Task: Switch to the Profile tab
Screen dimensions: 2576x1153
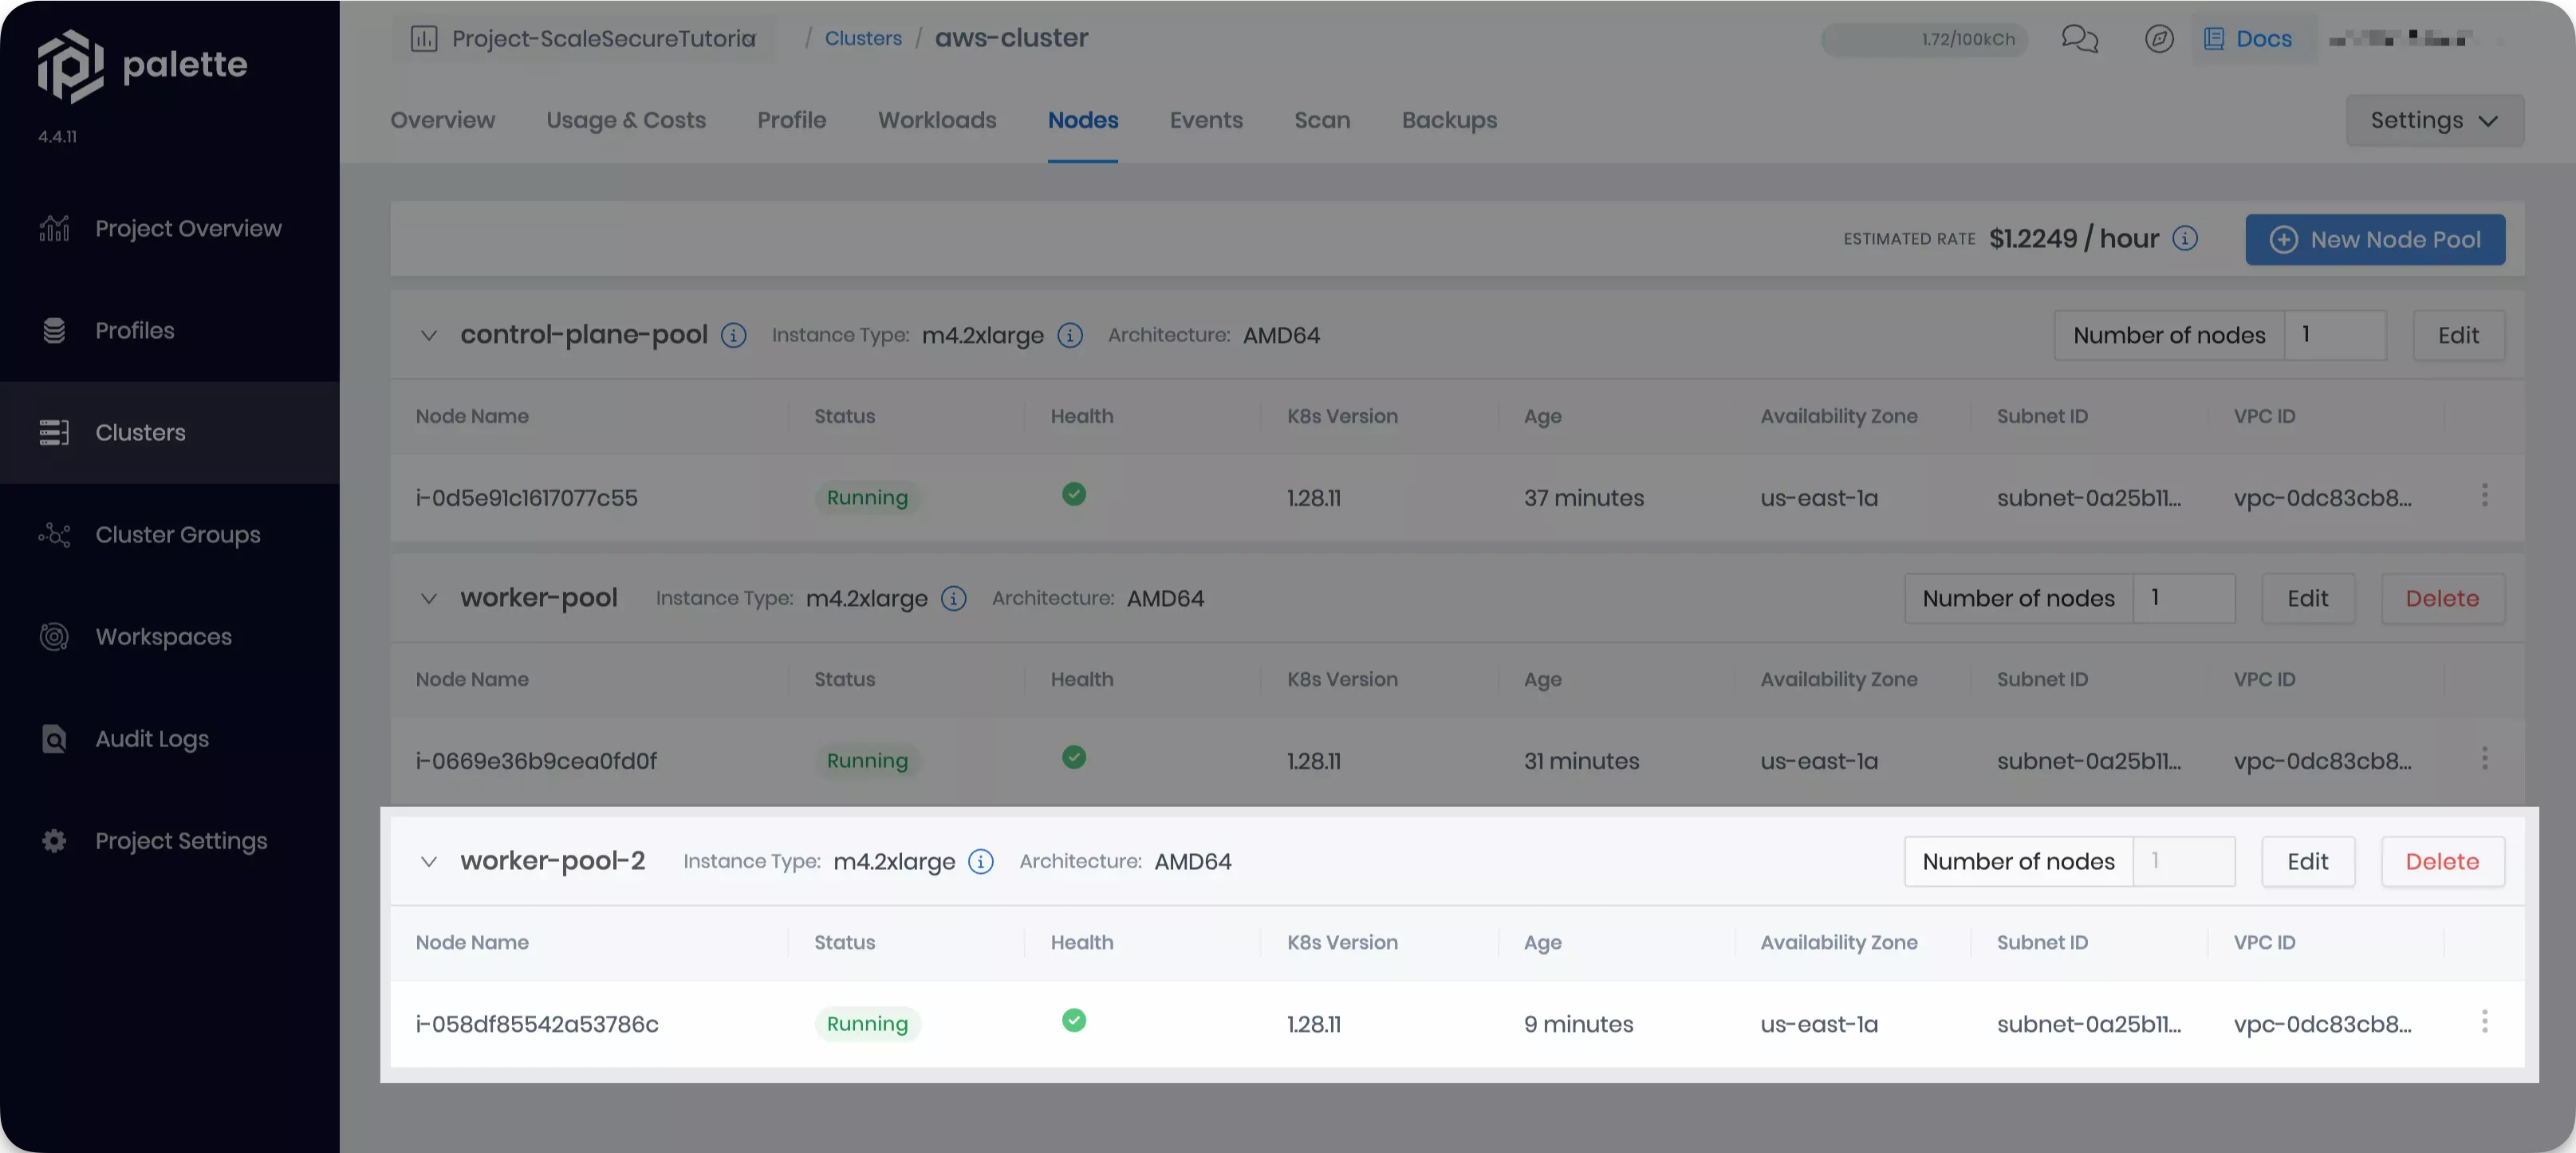Action: (x=791, y=120)
